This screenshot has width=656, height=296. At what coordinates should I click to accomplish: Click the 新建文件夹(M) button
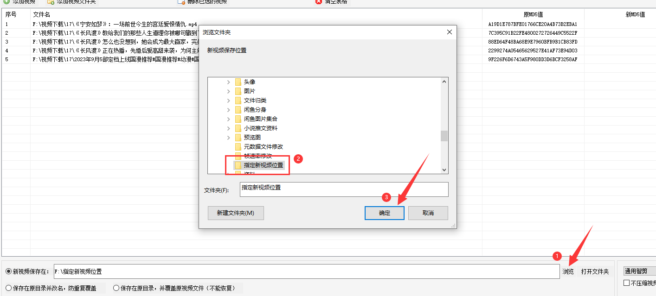pos(236,213)
